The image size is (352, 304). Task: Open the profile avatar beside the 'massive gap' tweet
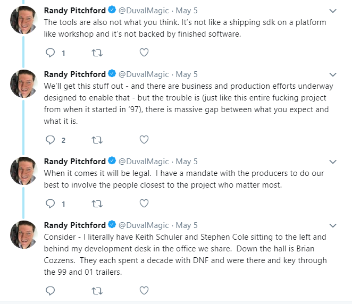[x=23, y=83]
